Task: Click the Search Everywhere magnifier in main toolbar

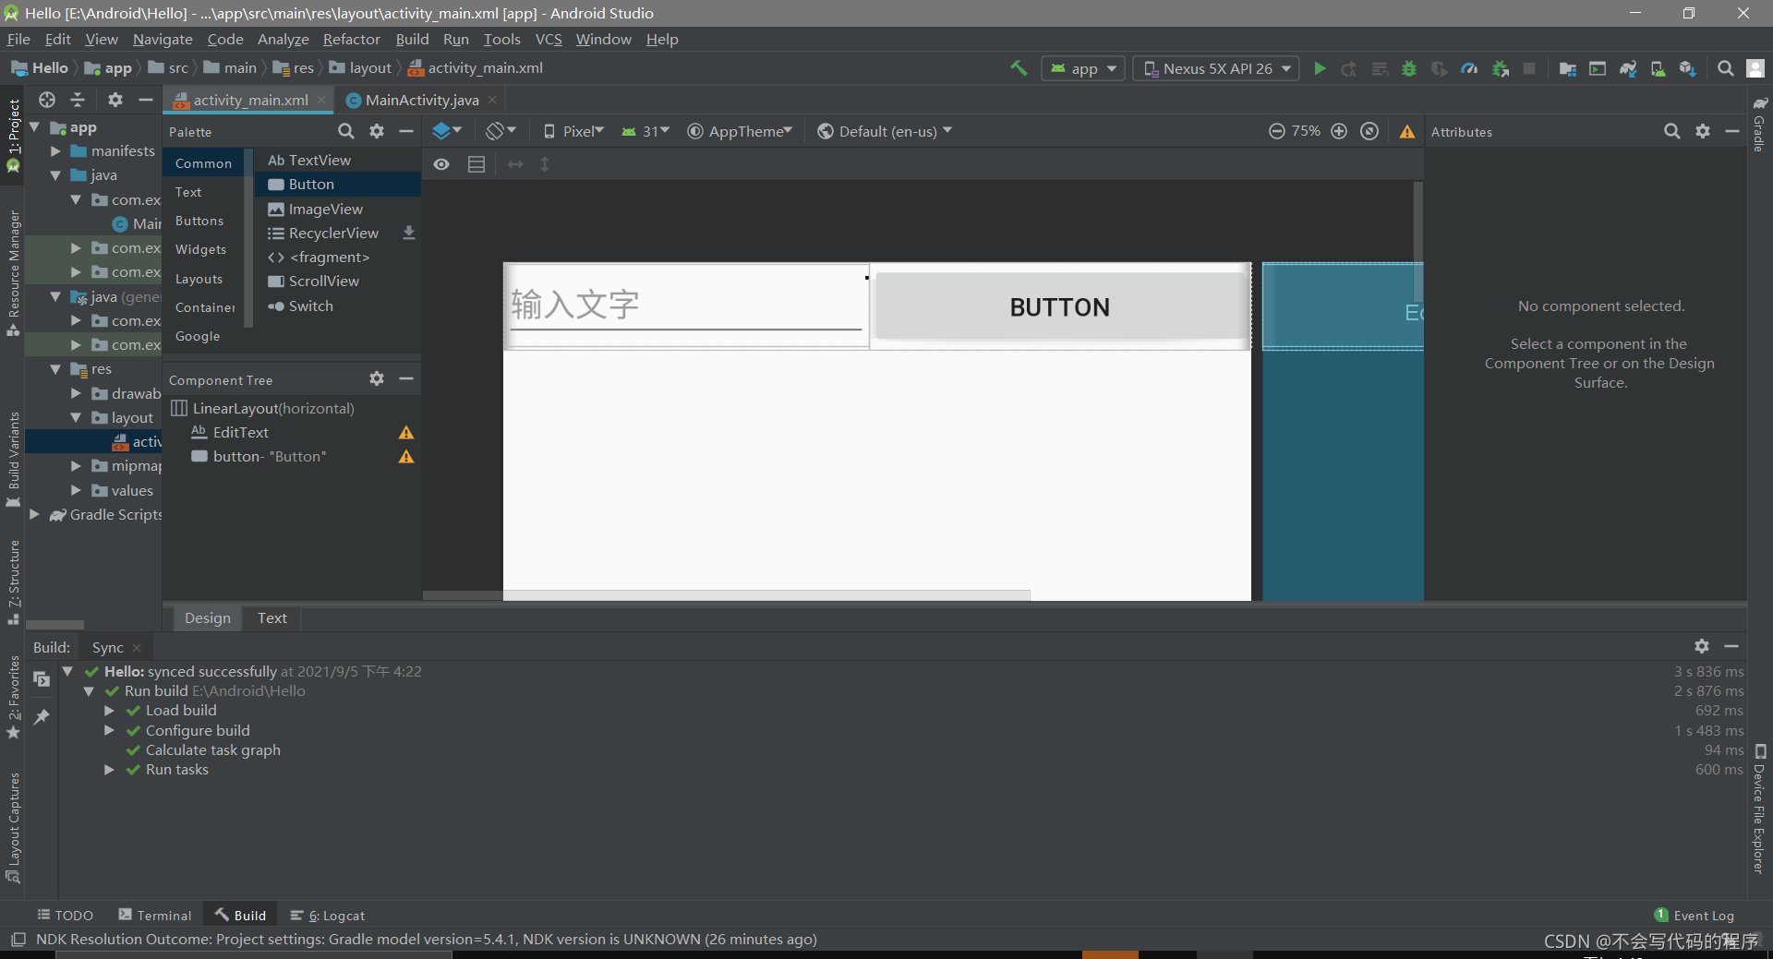Action: click(1725, 68)
